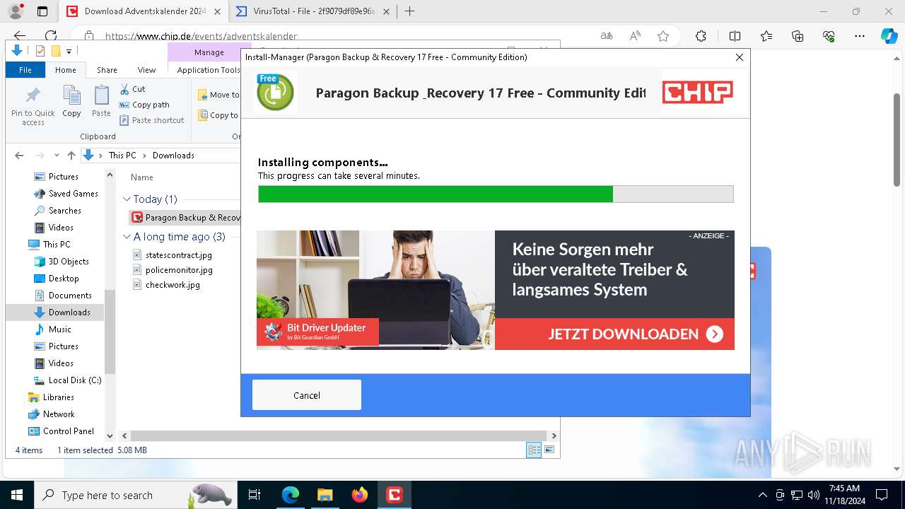The width and height of the screenshot is (905, 509).
Task: Open the Application Tools tab
Action: coord(209,70)
